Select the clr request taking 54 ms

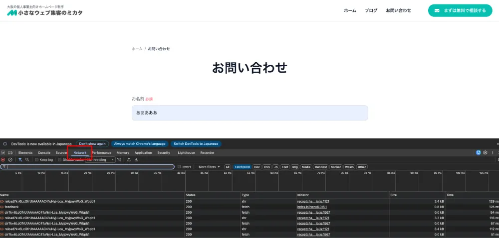point(249,212)
